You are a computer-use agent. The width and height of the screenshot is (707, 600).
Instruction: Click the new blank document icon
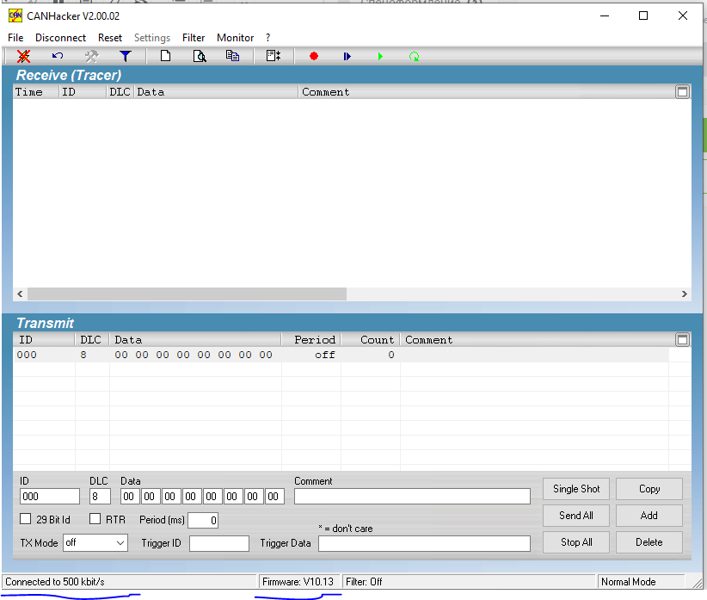pos(165,56)
